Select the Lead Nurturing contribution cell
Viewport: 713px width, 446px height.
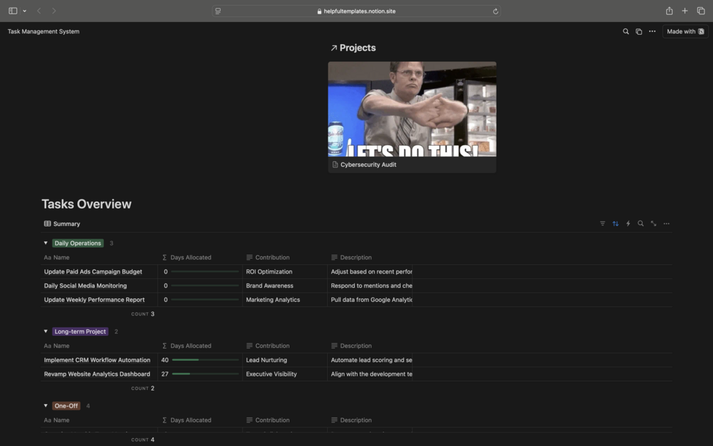coord(284,360)
